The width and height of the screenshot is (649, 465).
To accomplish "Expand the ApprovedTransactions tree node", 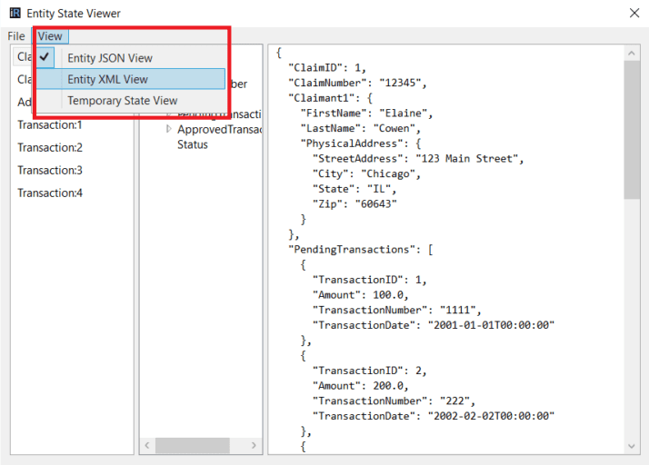I will (x=168, y=130).
